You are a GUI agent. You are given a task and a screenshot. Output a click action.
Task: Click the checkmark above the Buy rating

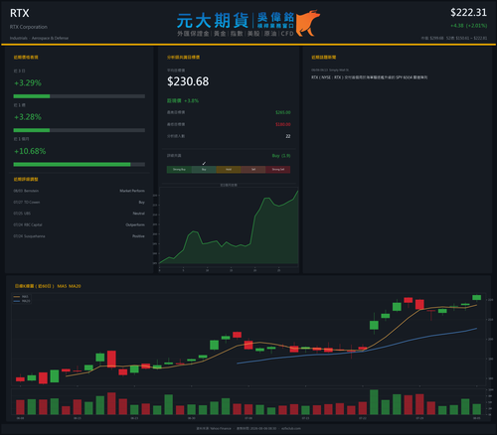(x=204, y=163)
